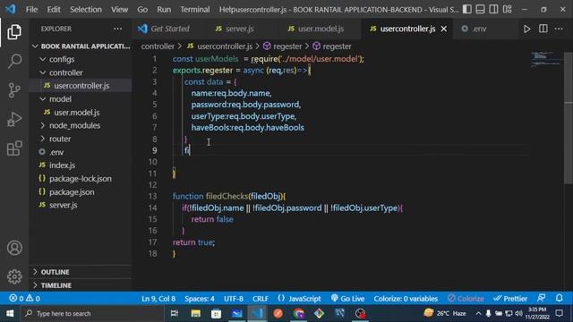Screen dimensions: 573x322
Task: Click Colorize: 0 variables status item
Action: click(406, 298)
